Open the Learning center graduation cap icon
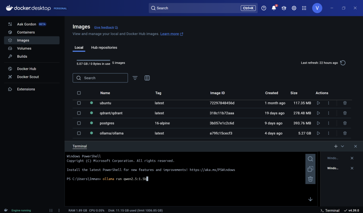The image size is (363, 213). coord(284,8)
